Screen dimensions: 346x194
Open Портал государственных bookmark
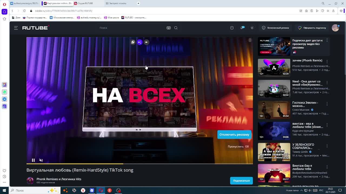click(x=35, y=18)
